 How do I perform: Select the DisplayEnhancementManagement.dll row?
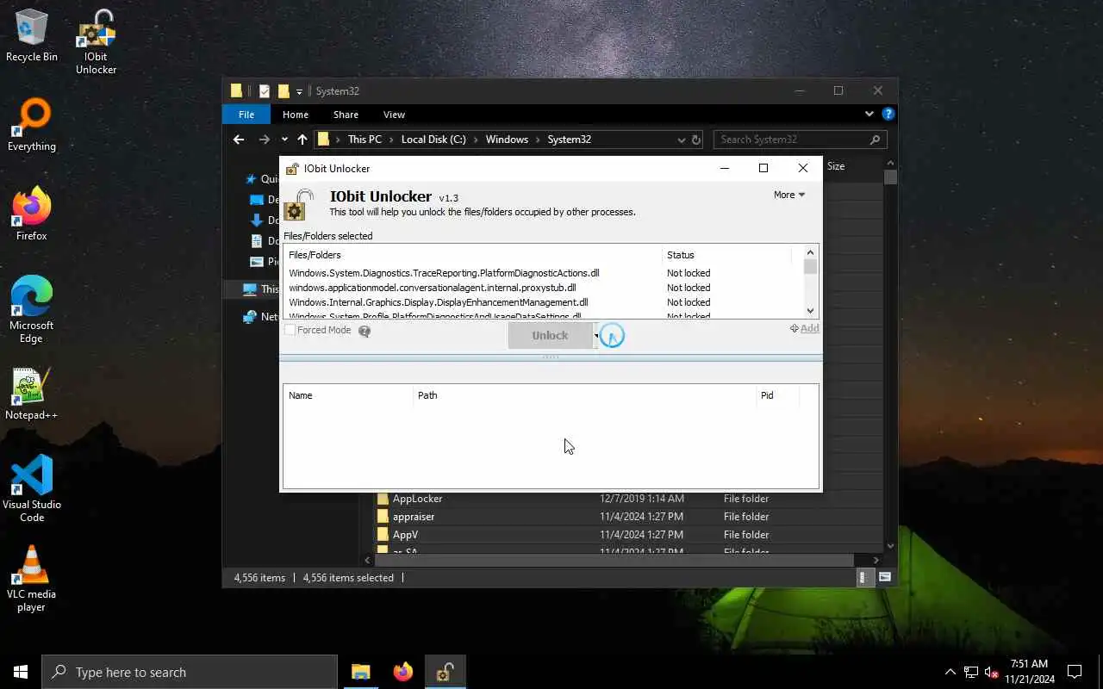point(544,302)
